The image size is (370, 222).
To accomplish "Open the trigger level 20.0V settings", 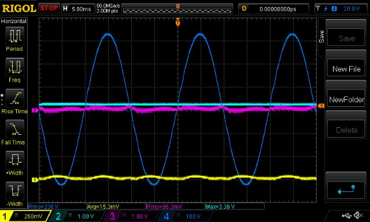I will coord(341,9).
